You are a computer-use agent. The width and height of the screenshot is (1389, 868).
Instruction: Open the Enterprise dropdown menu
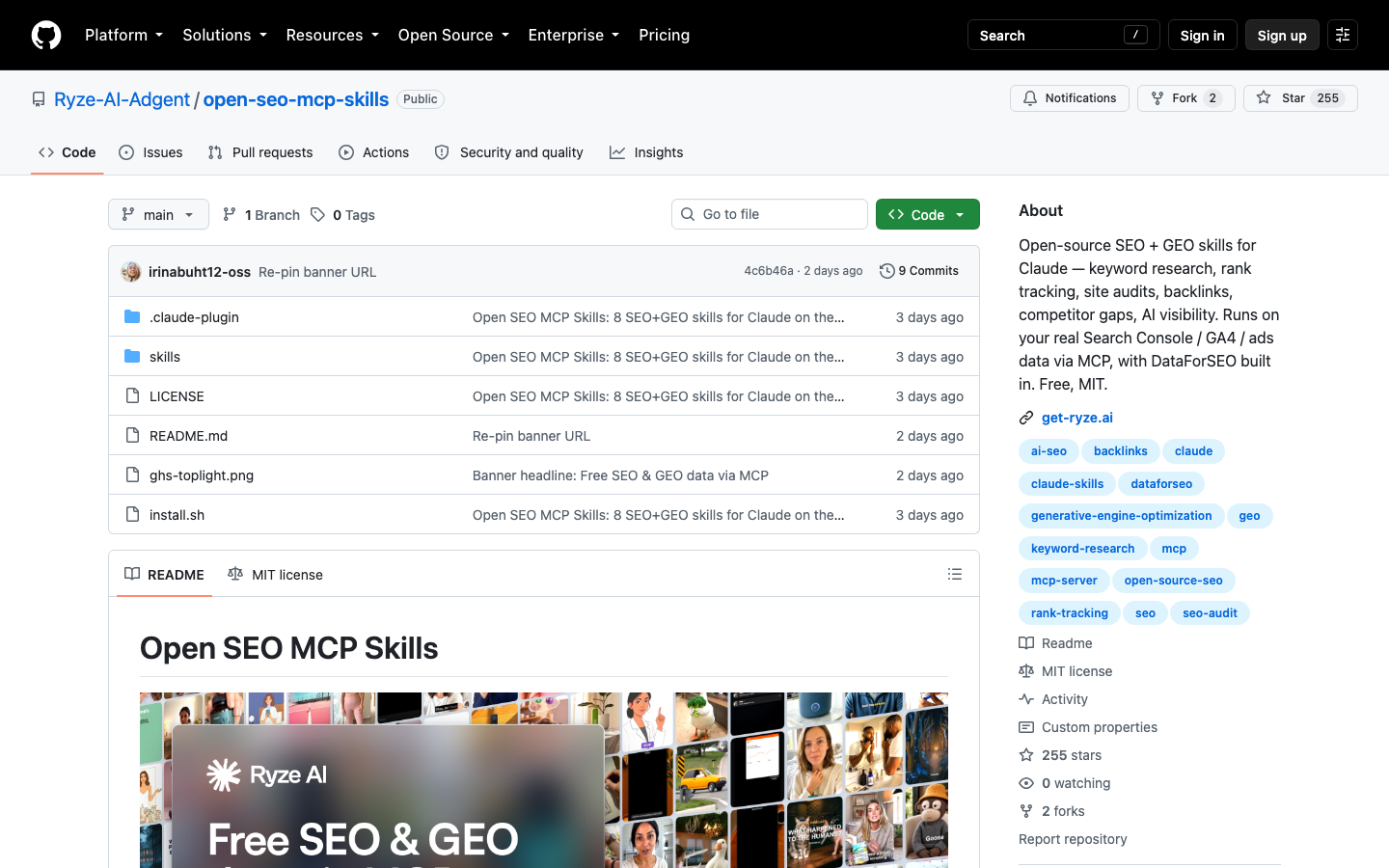pyautogui.click(x=574, y=35)
